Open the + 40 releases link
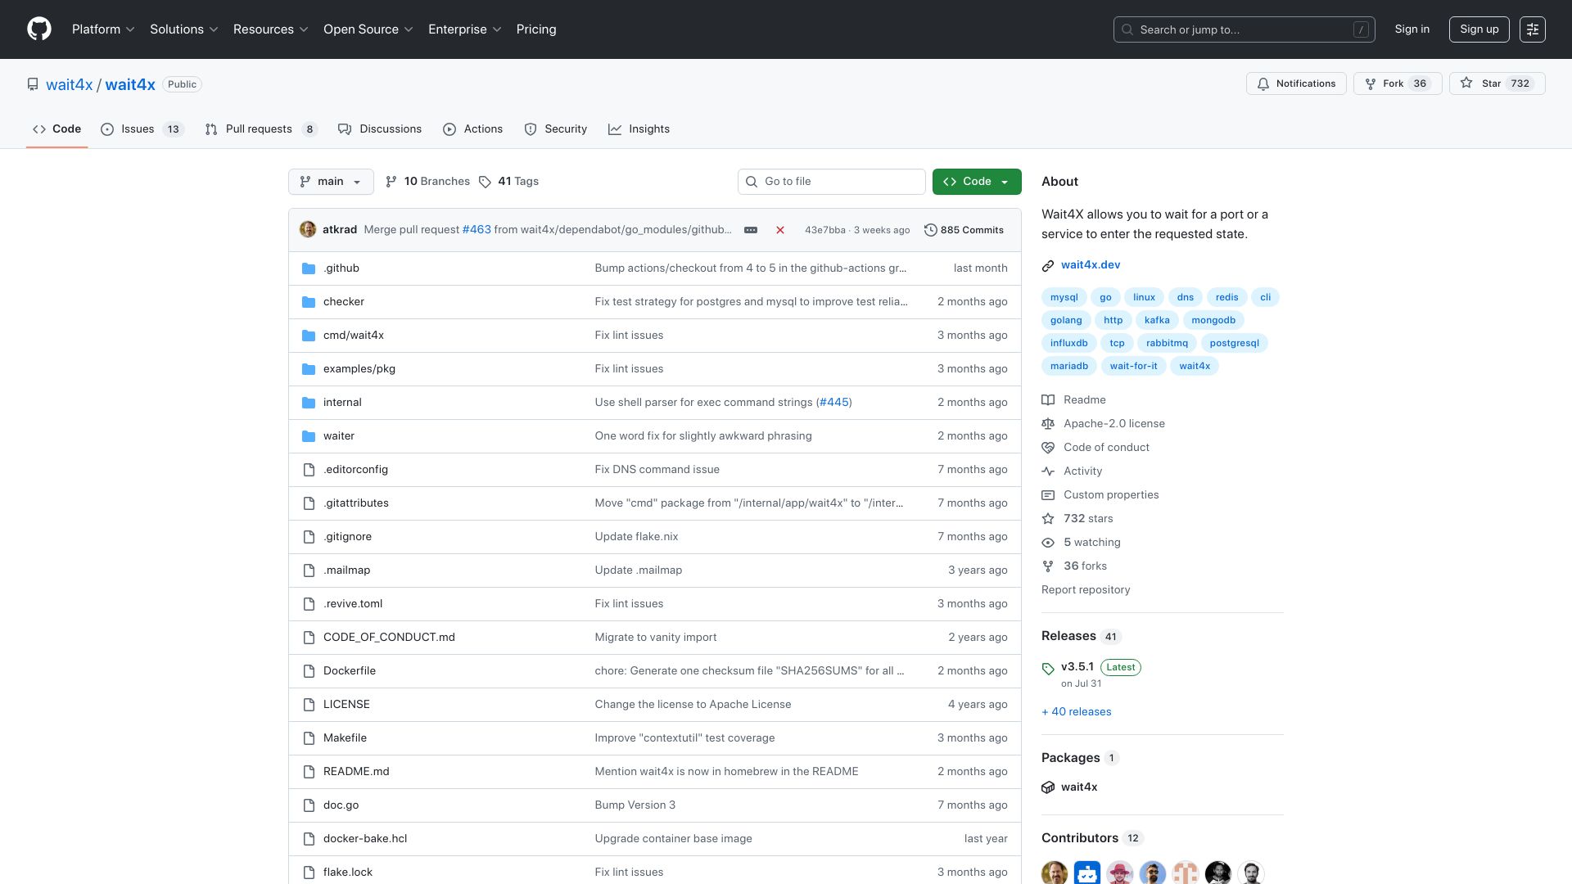Viewport: 1572px width, 884px height. click(1077, 712)
